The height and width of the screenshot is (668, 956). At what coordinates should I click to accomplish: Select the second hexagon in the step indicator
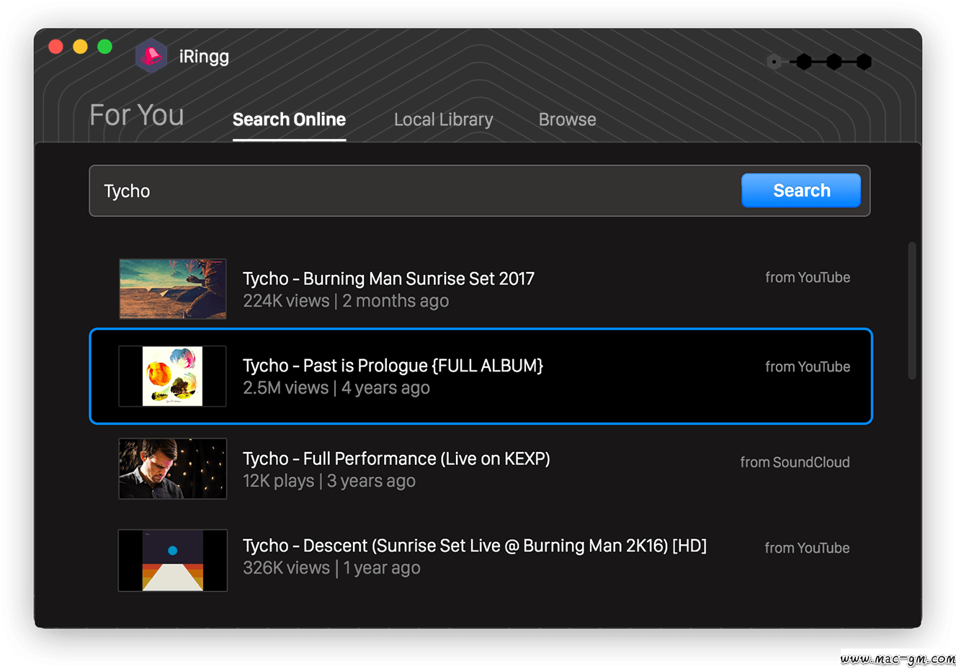[805, 62]
